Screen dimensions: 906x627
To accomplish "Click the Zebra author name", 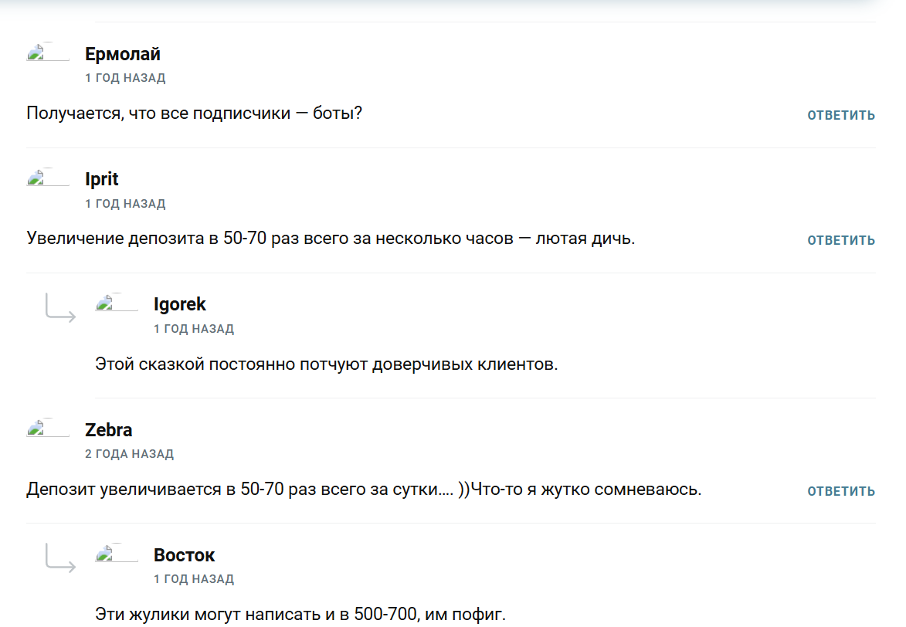I will click(x=109, y=429).
